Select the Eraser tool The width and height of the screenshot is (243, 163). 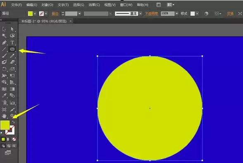click(x=12, y=62)
